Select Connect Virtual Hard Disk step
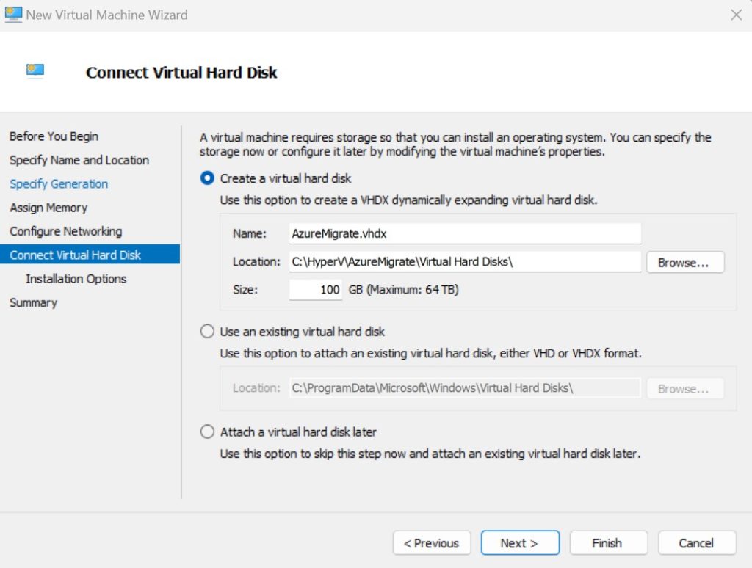 click(x=76, y=255)
